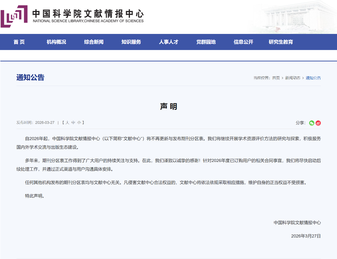Image resolution: width=337 pixels, height=259 pixels.
Task: Open 党群园地 navigation item
Action: click(x=206, y=42)
